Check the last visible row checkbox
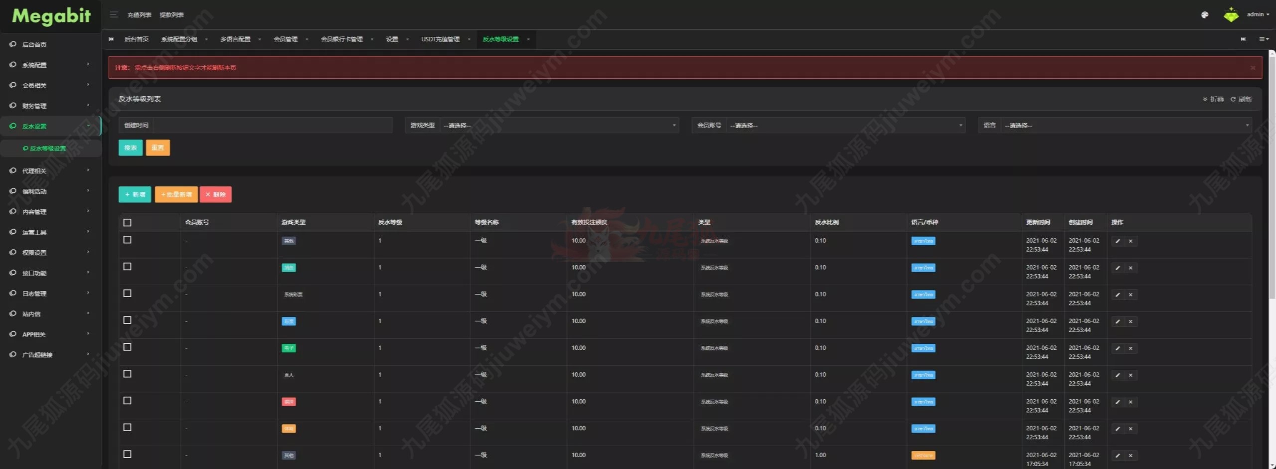 [x=128, y=454]
